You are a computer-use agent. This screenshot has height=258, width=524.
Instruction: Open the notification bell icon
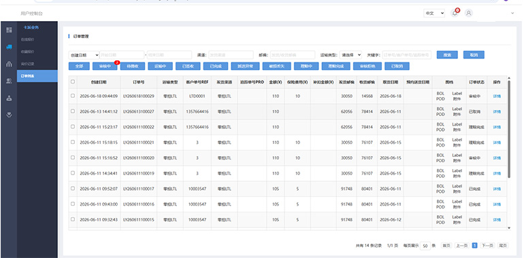pyautogui.click(x=455, y=14)
